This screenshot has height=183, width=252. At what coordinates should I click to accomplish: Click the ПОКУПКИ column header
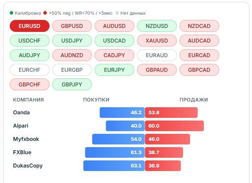(x=96, y=100)
